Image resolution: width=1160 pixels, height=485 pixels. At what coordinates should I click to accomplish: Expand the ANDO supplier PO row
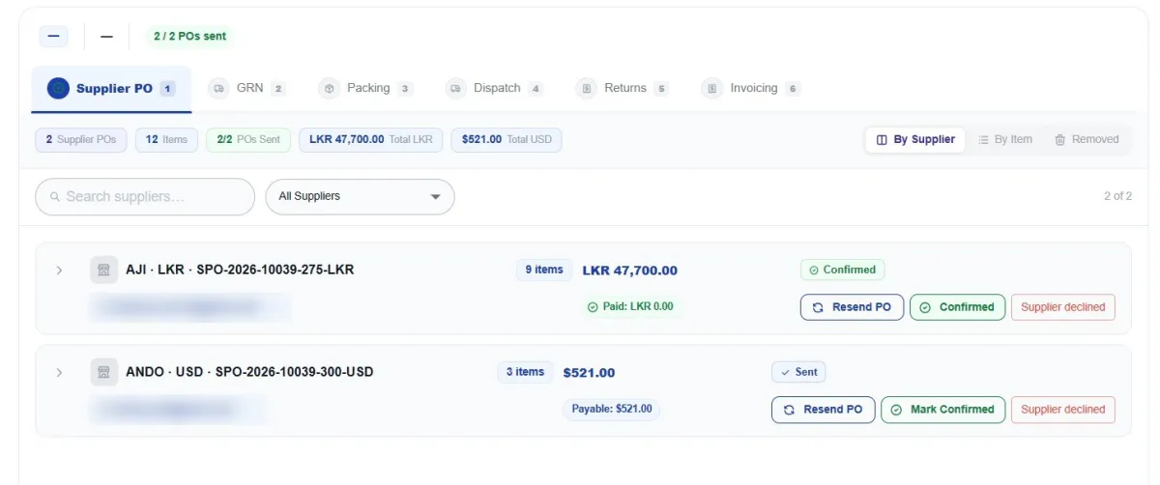59,372
